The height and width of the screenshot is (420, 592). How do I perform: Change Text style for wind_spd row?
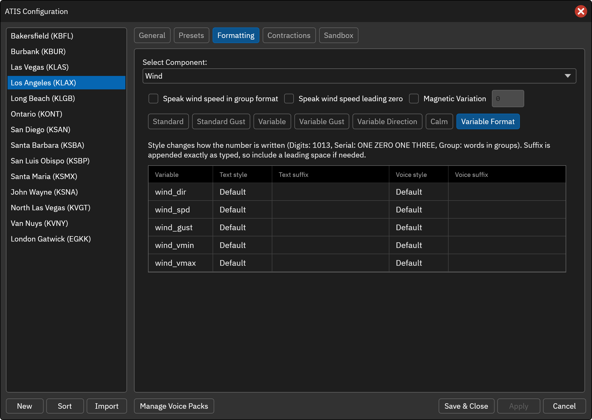pos(242,209)
